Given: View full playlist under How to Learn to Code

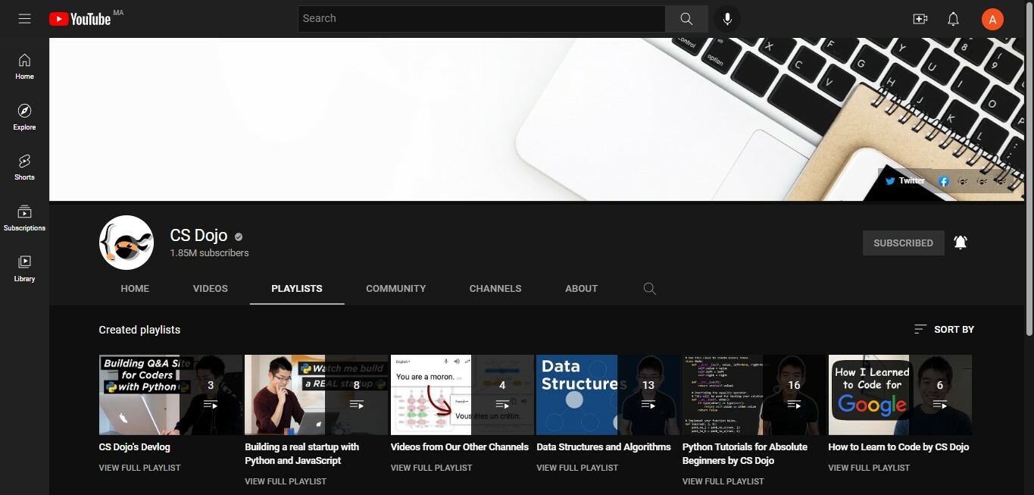Looking at the screenshot, I should point(869,468).
